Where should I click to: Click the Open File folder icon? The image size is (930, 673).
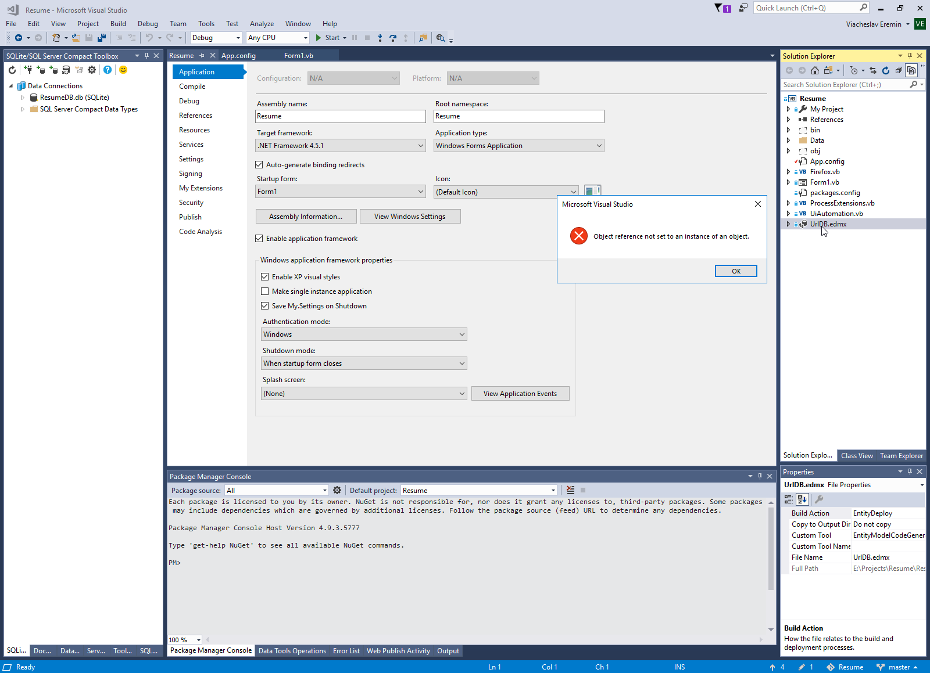[x=76, y=38]
